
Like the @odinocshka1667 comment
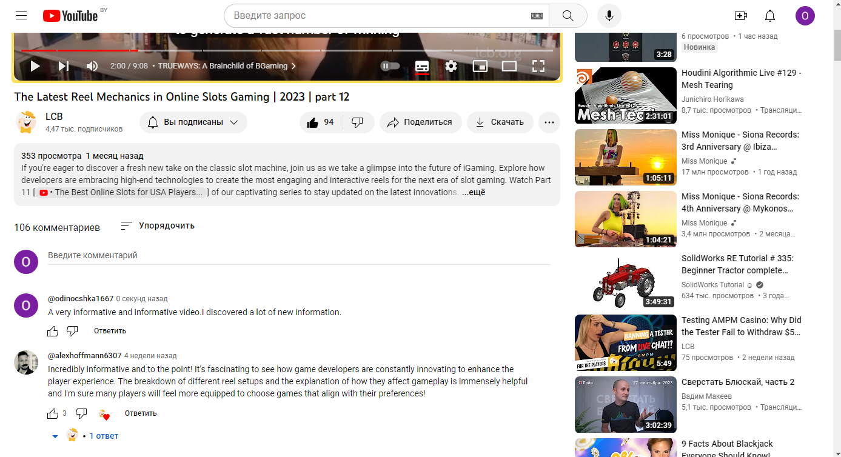pos(53,331)
